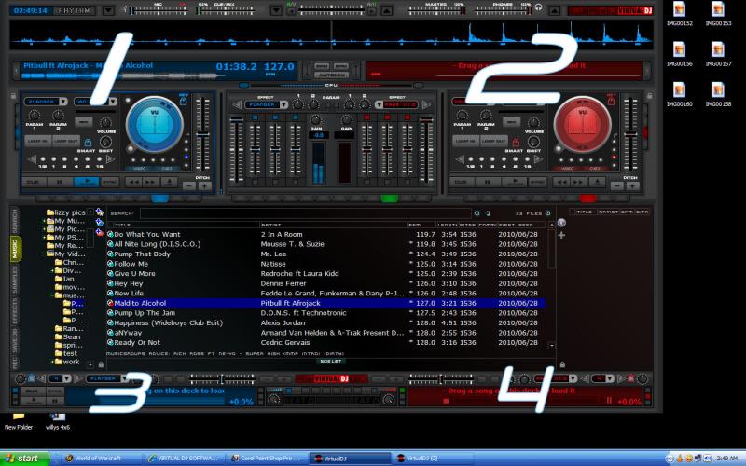Image resolution: width=746 pixels, height=466 pixels.
Task: Pause playback on deck 2
Action: tap(488, 182)
